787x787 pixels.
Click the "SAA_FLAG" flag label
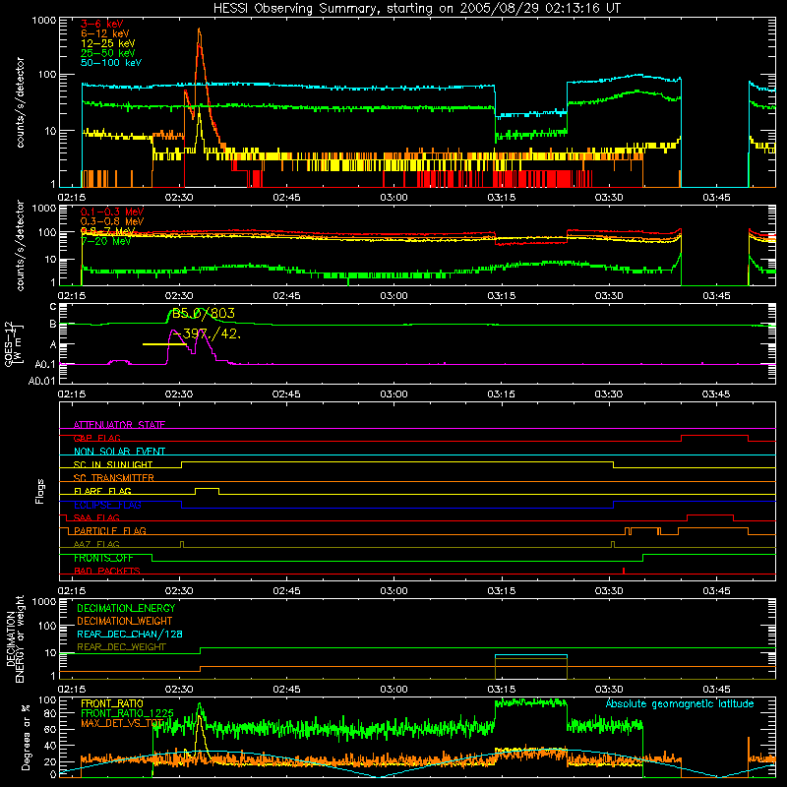96,517
